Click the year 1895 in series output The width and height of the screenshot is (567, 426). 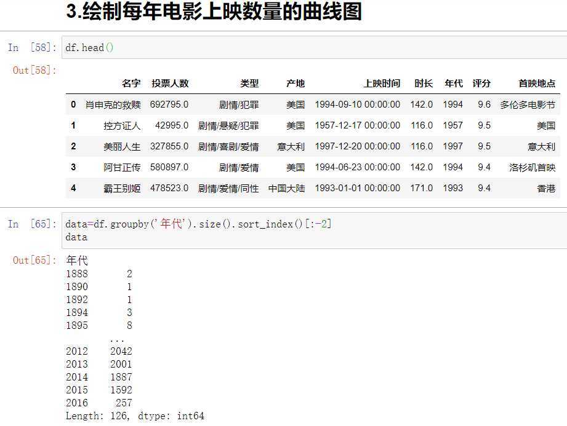click(77, 326)
